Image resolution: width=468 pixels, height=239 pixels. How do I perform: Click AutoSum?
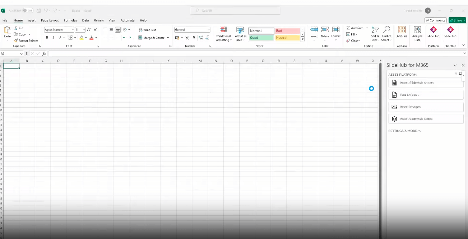point(355,28)
